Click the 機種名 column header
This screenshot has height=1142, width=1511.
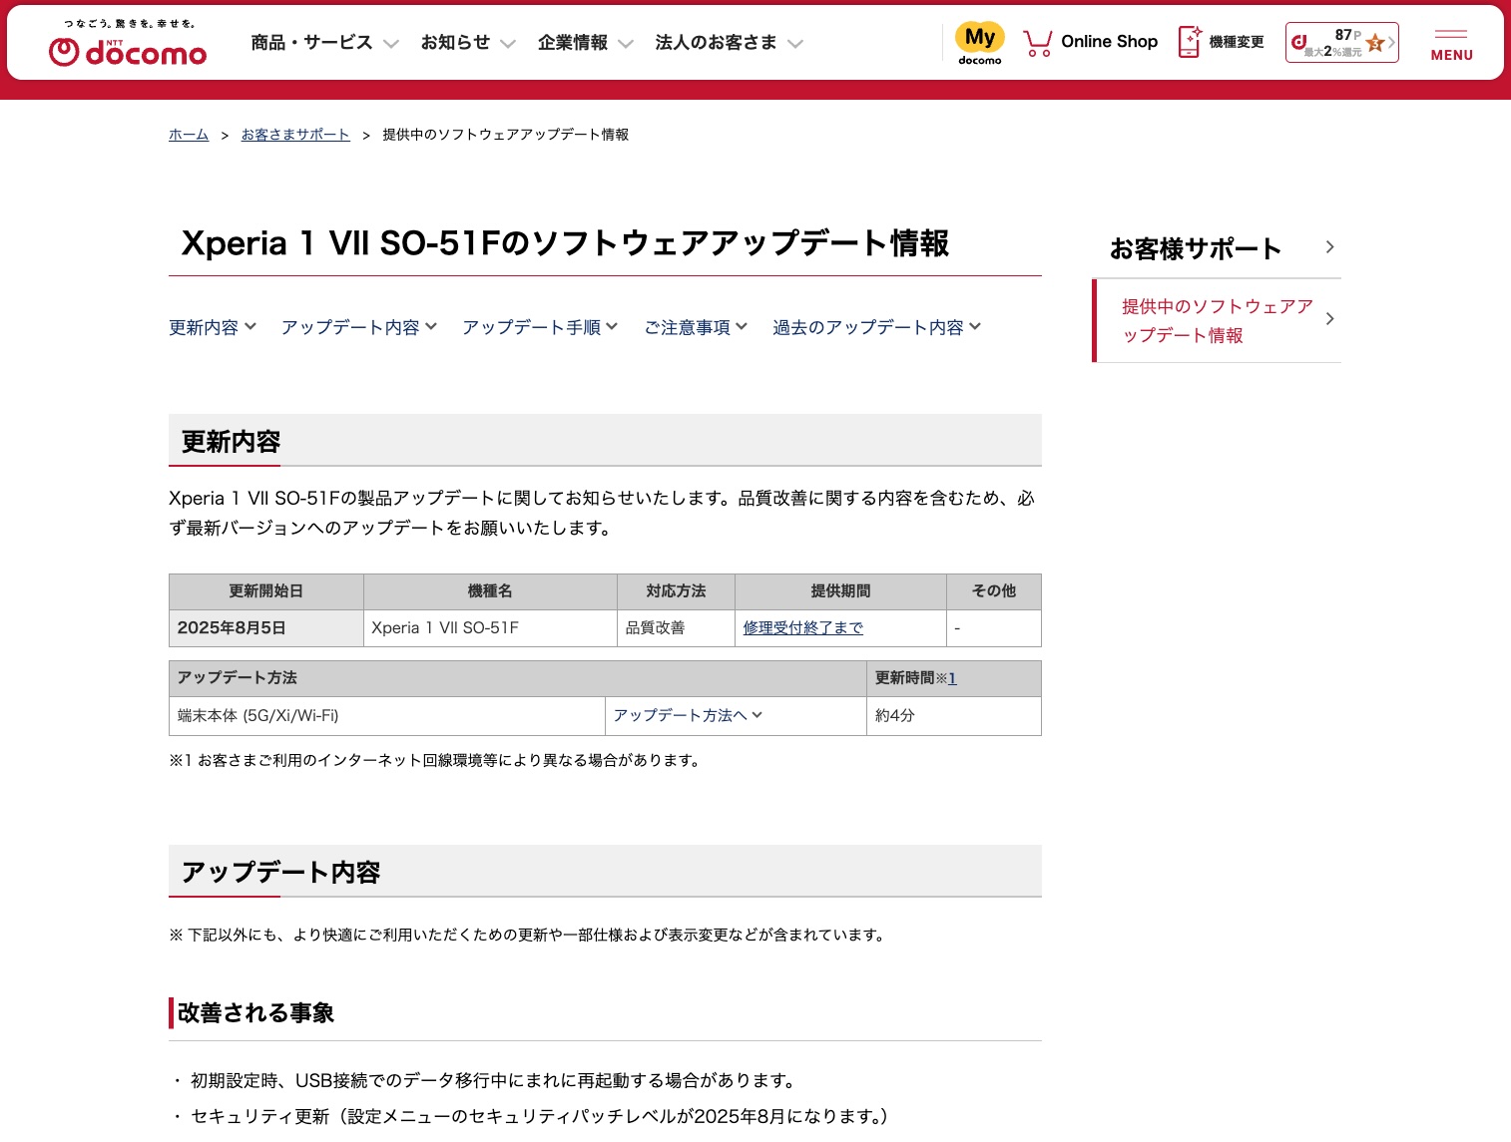point(491,591)
